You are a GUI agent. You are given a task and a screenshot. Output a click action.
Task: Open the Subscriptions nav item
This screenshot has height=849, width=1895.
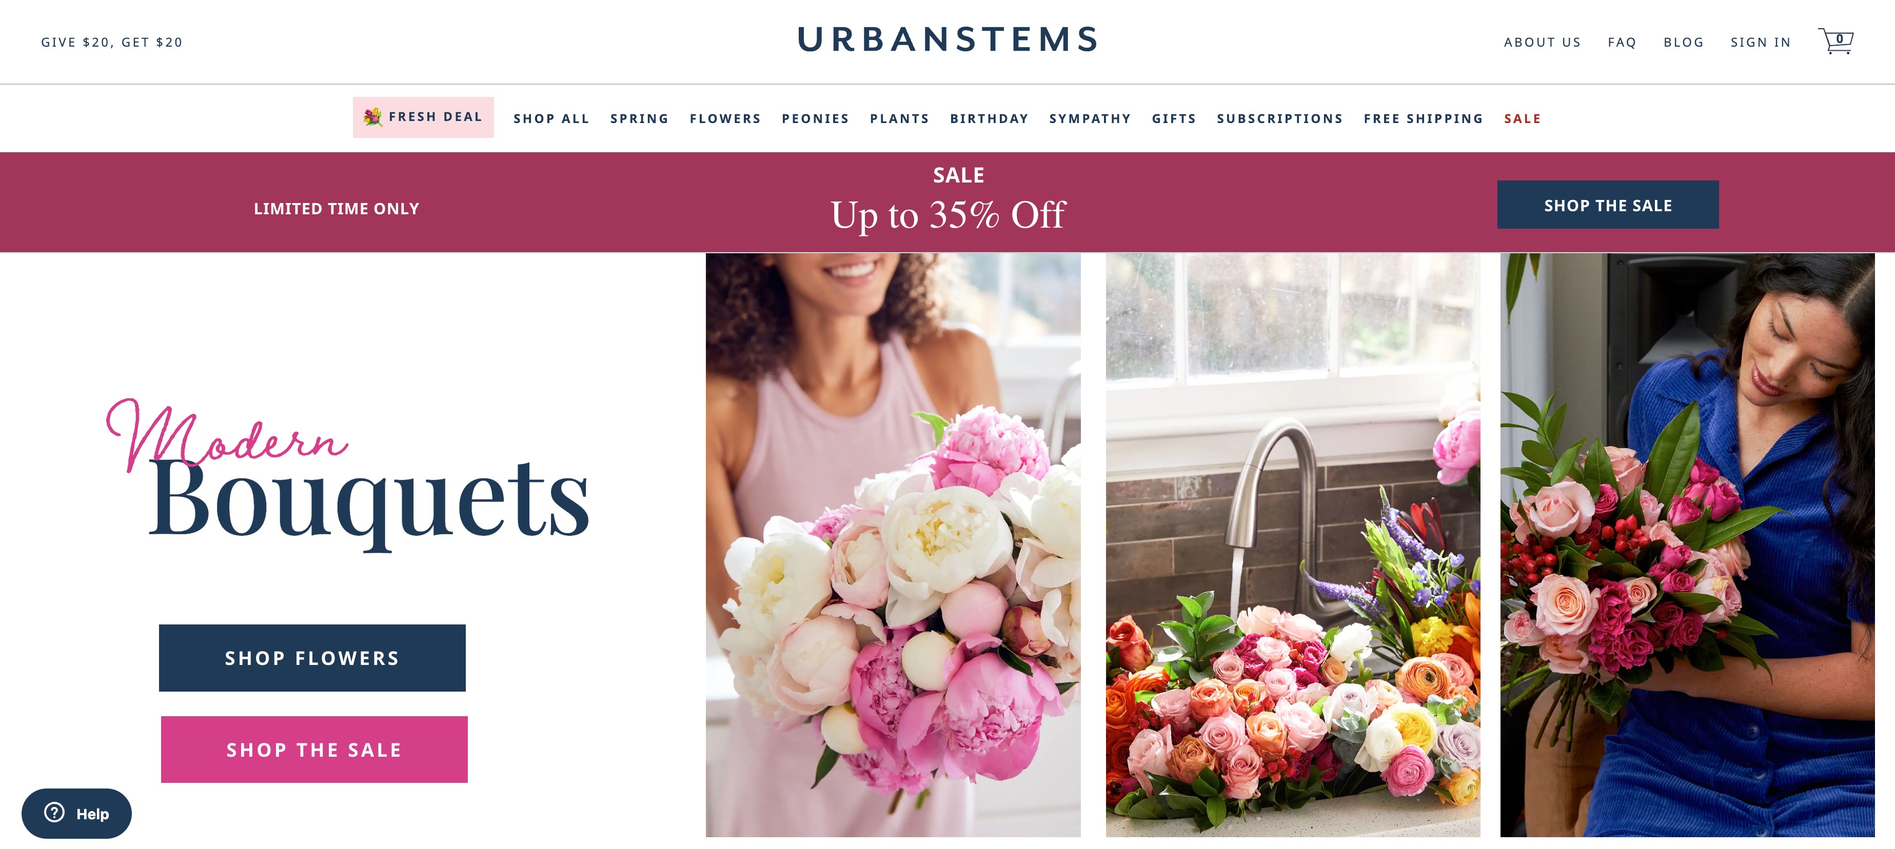coord(1279,118)
